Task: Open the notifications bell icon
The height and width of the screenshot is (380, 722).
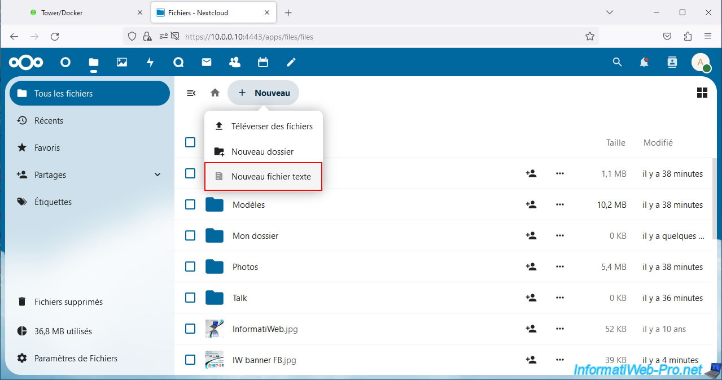Action: 644,62
